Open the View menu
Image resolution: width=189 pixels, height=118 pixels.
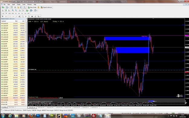(9, 5)
